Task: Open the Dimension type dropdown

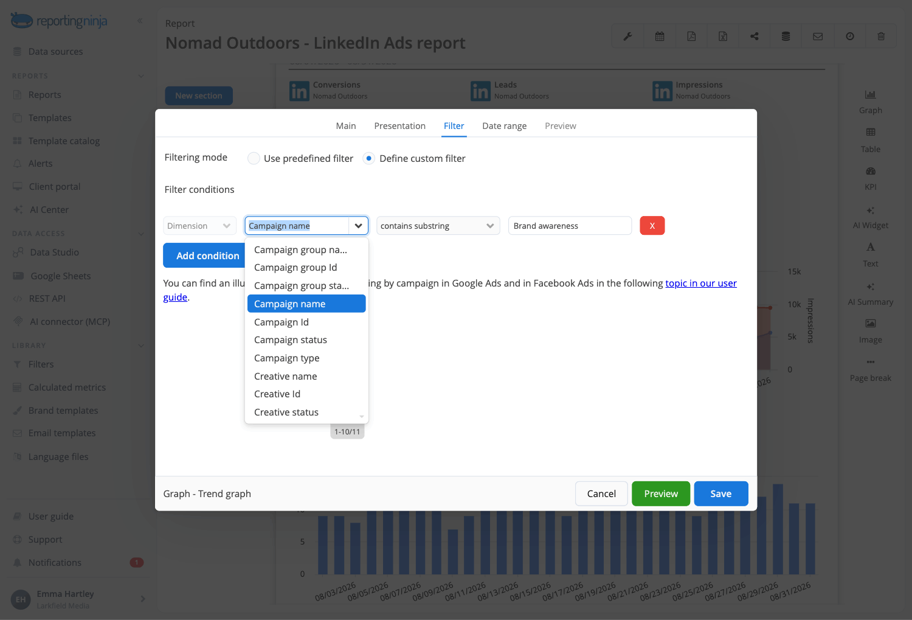Action: point(199,226)
